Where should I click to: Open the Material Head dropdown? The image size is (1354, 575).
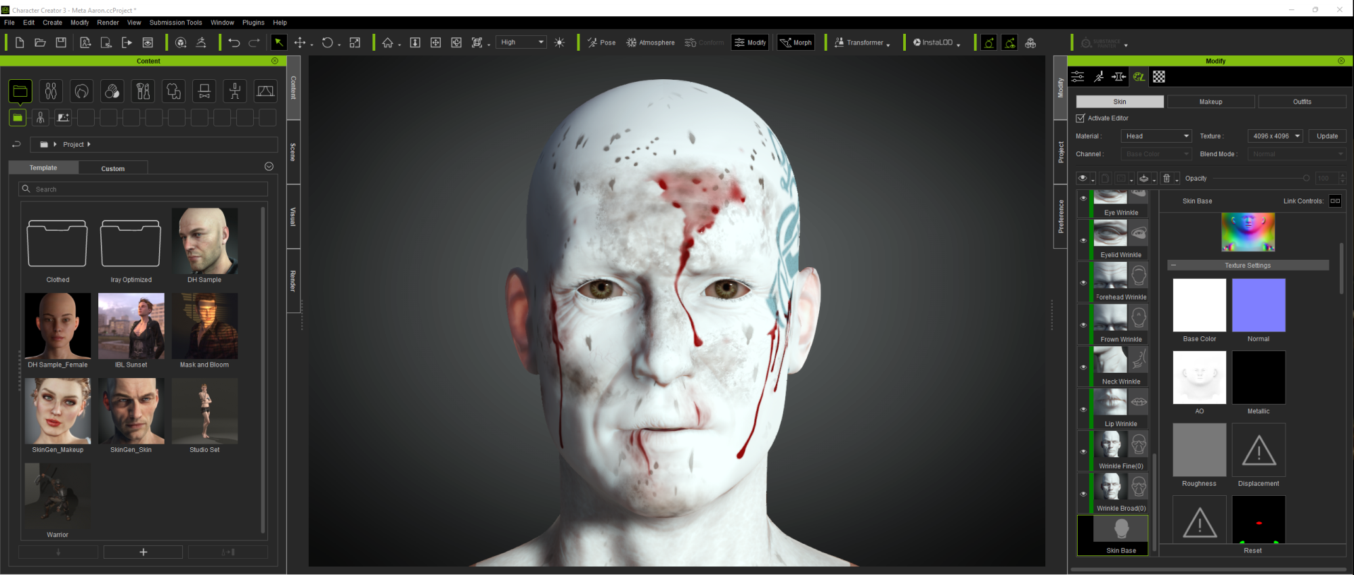point(1156,136)
